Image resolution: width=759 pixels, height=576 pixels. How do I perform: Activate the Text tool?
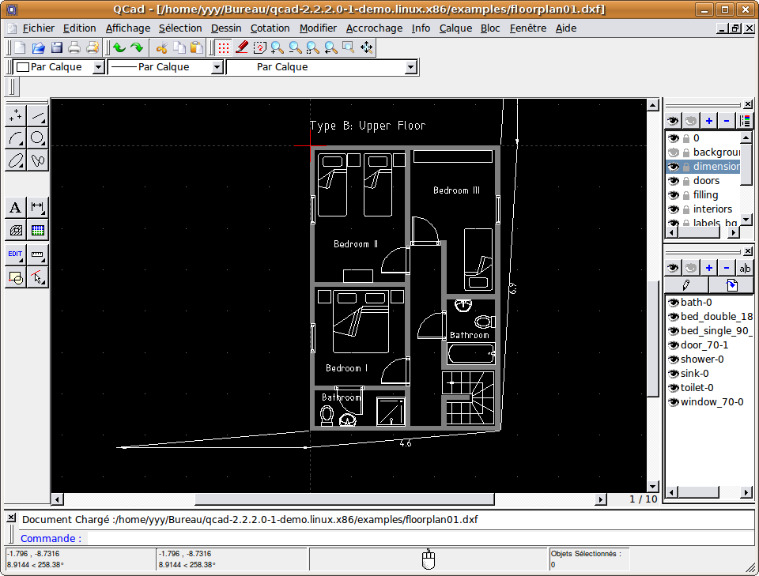[15, 208]
